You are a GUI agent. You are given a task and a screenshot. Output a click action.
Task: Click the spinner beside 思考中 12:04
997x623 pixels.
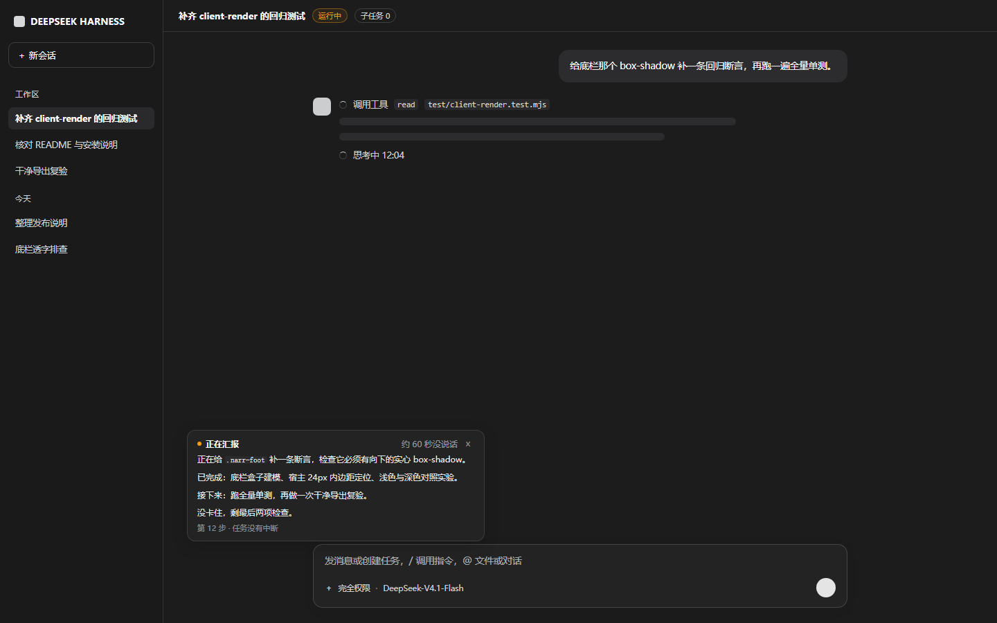click(343, 155)
